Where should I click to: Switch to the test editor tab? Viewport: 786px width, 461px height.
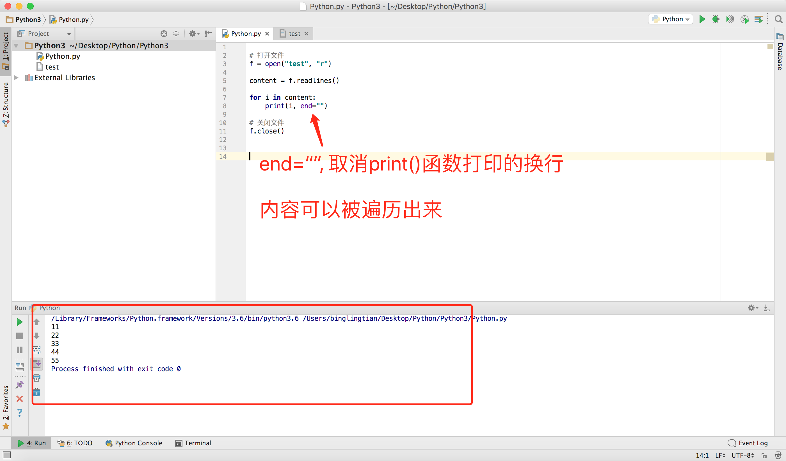(x=294, y=34)
